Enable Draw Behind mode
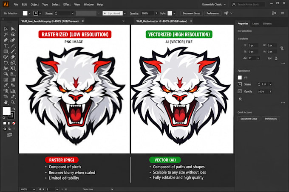The height and width of the screenshot is (192, 289). click(9, 129)
